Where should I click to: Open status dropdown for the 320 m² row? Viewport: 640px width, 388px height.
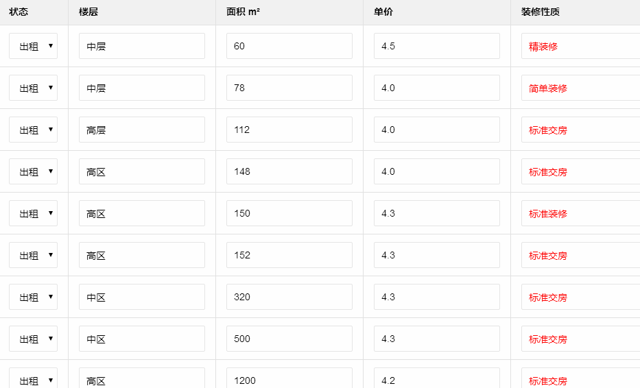coord(33,298)
